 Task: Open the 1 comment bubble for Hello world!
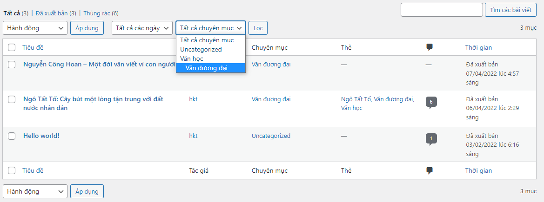coord(431,138)
